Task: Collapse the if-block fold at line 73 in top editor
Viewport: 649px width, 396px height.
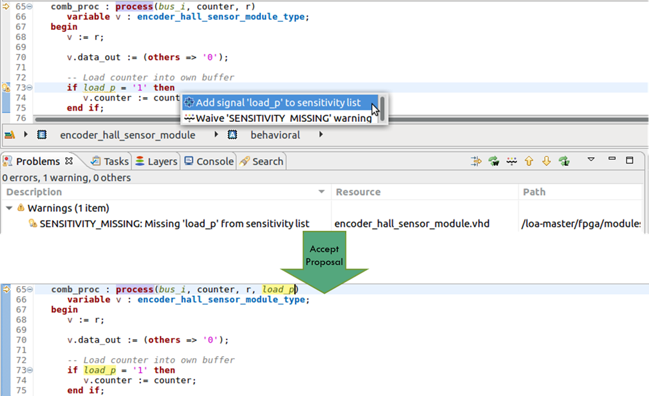Action: coord(30,88)
